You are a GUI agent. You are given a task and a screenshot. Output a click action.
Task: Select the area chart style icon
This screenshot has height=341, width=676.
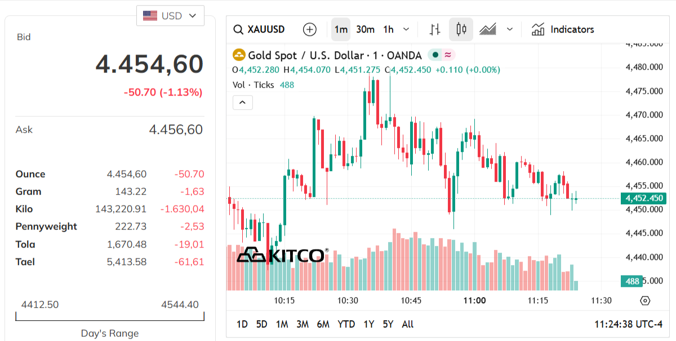pyautogui.click(x=489, y=29)
